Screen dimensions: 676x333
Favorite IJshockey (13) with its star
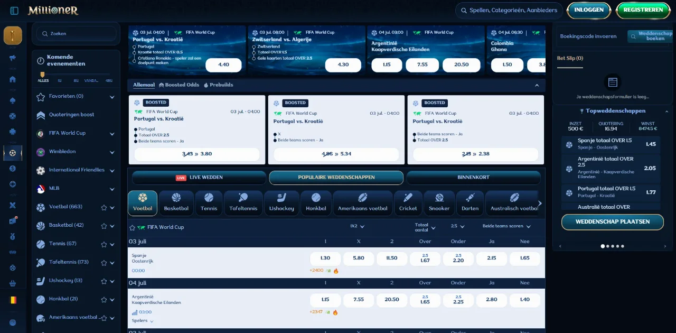coord(104,281)
